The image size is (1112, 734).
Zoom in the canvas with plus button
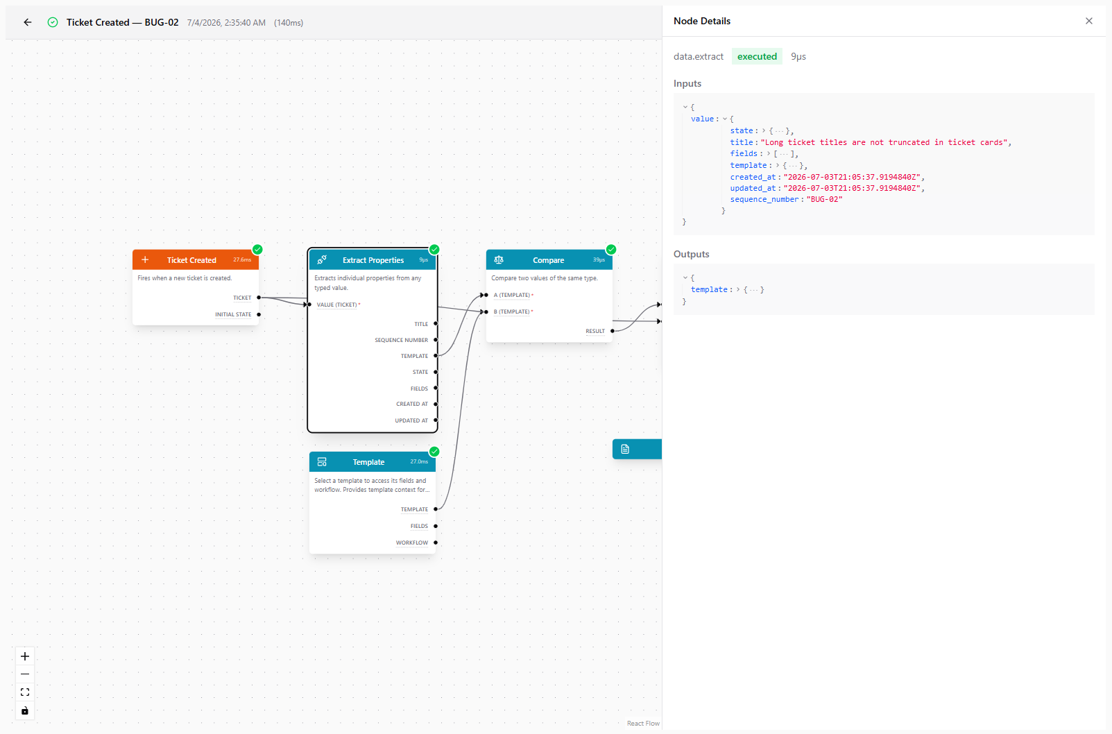(25, 656)
